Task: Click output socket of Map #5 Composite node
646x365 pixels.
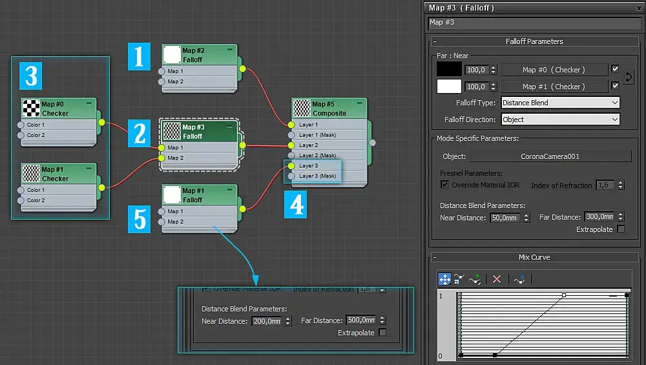Action: tap(372, 143)
